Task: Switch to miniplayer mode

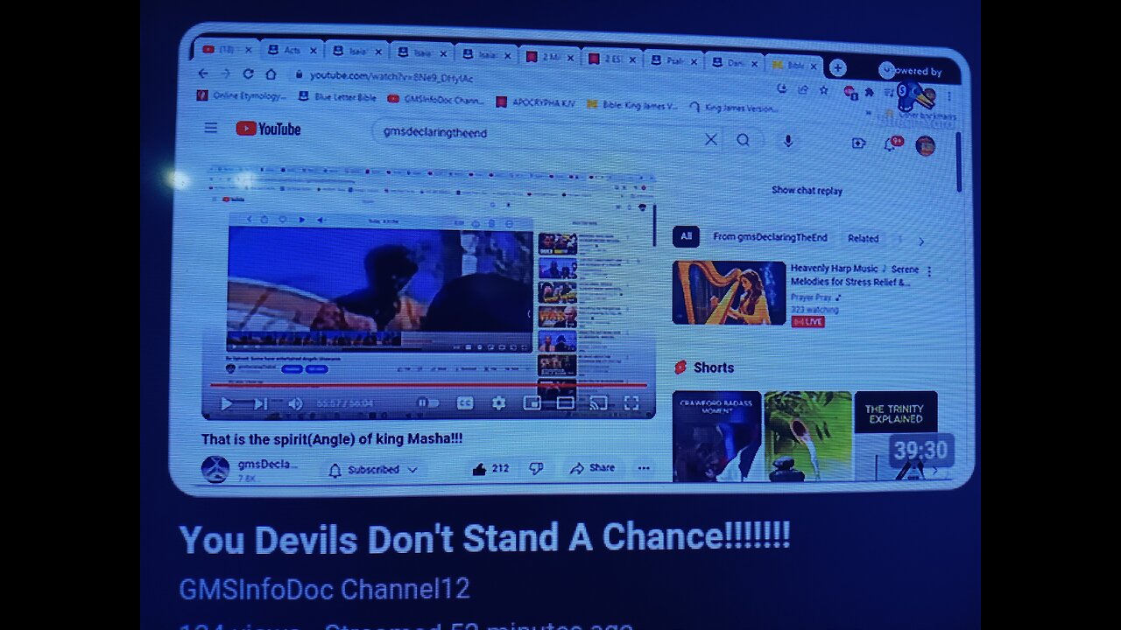Action: [532, 402]
